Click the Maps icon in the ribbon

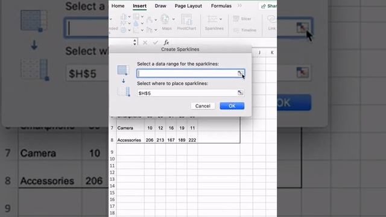pos(165,19)
